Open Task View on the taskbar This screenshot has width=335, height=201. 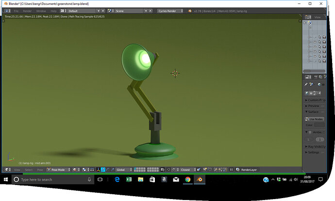click(100, 180)
